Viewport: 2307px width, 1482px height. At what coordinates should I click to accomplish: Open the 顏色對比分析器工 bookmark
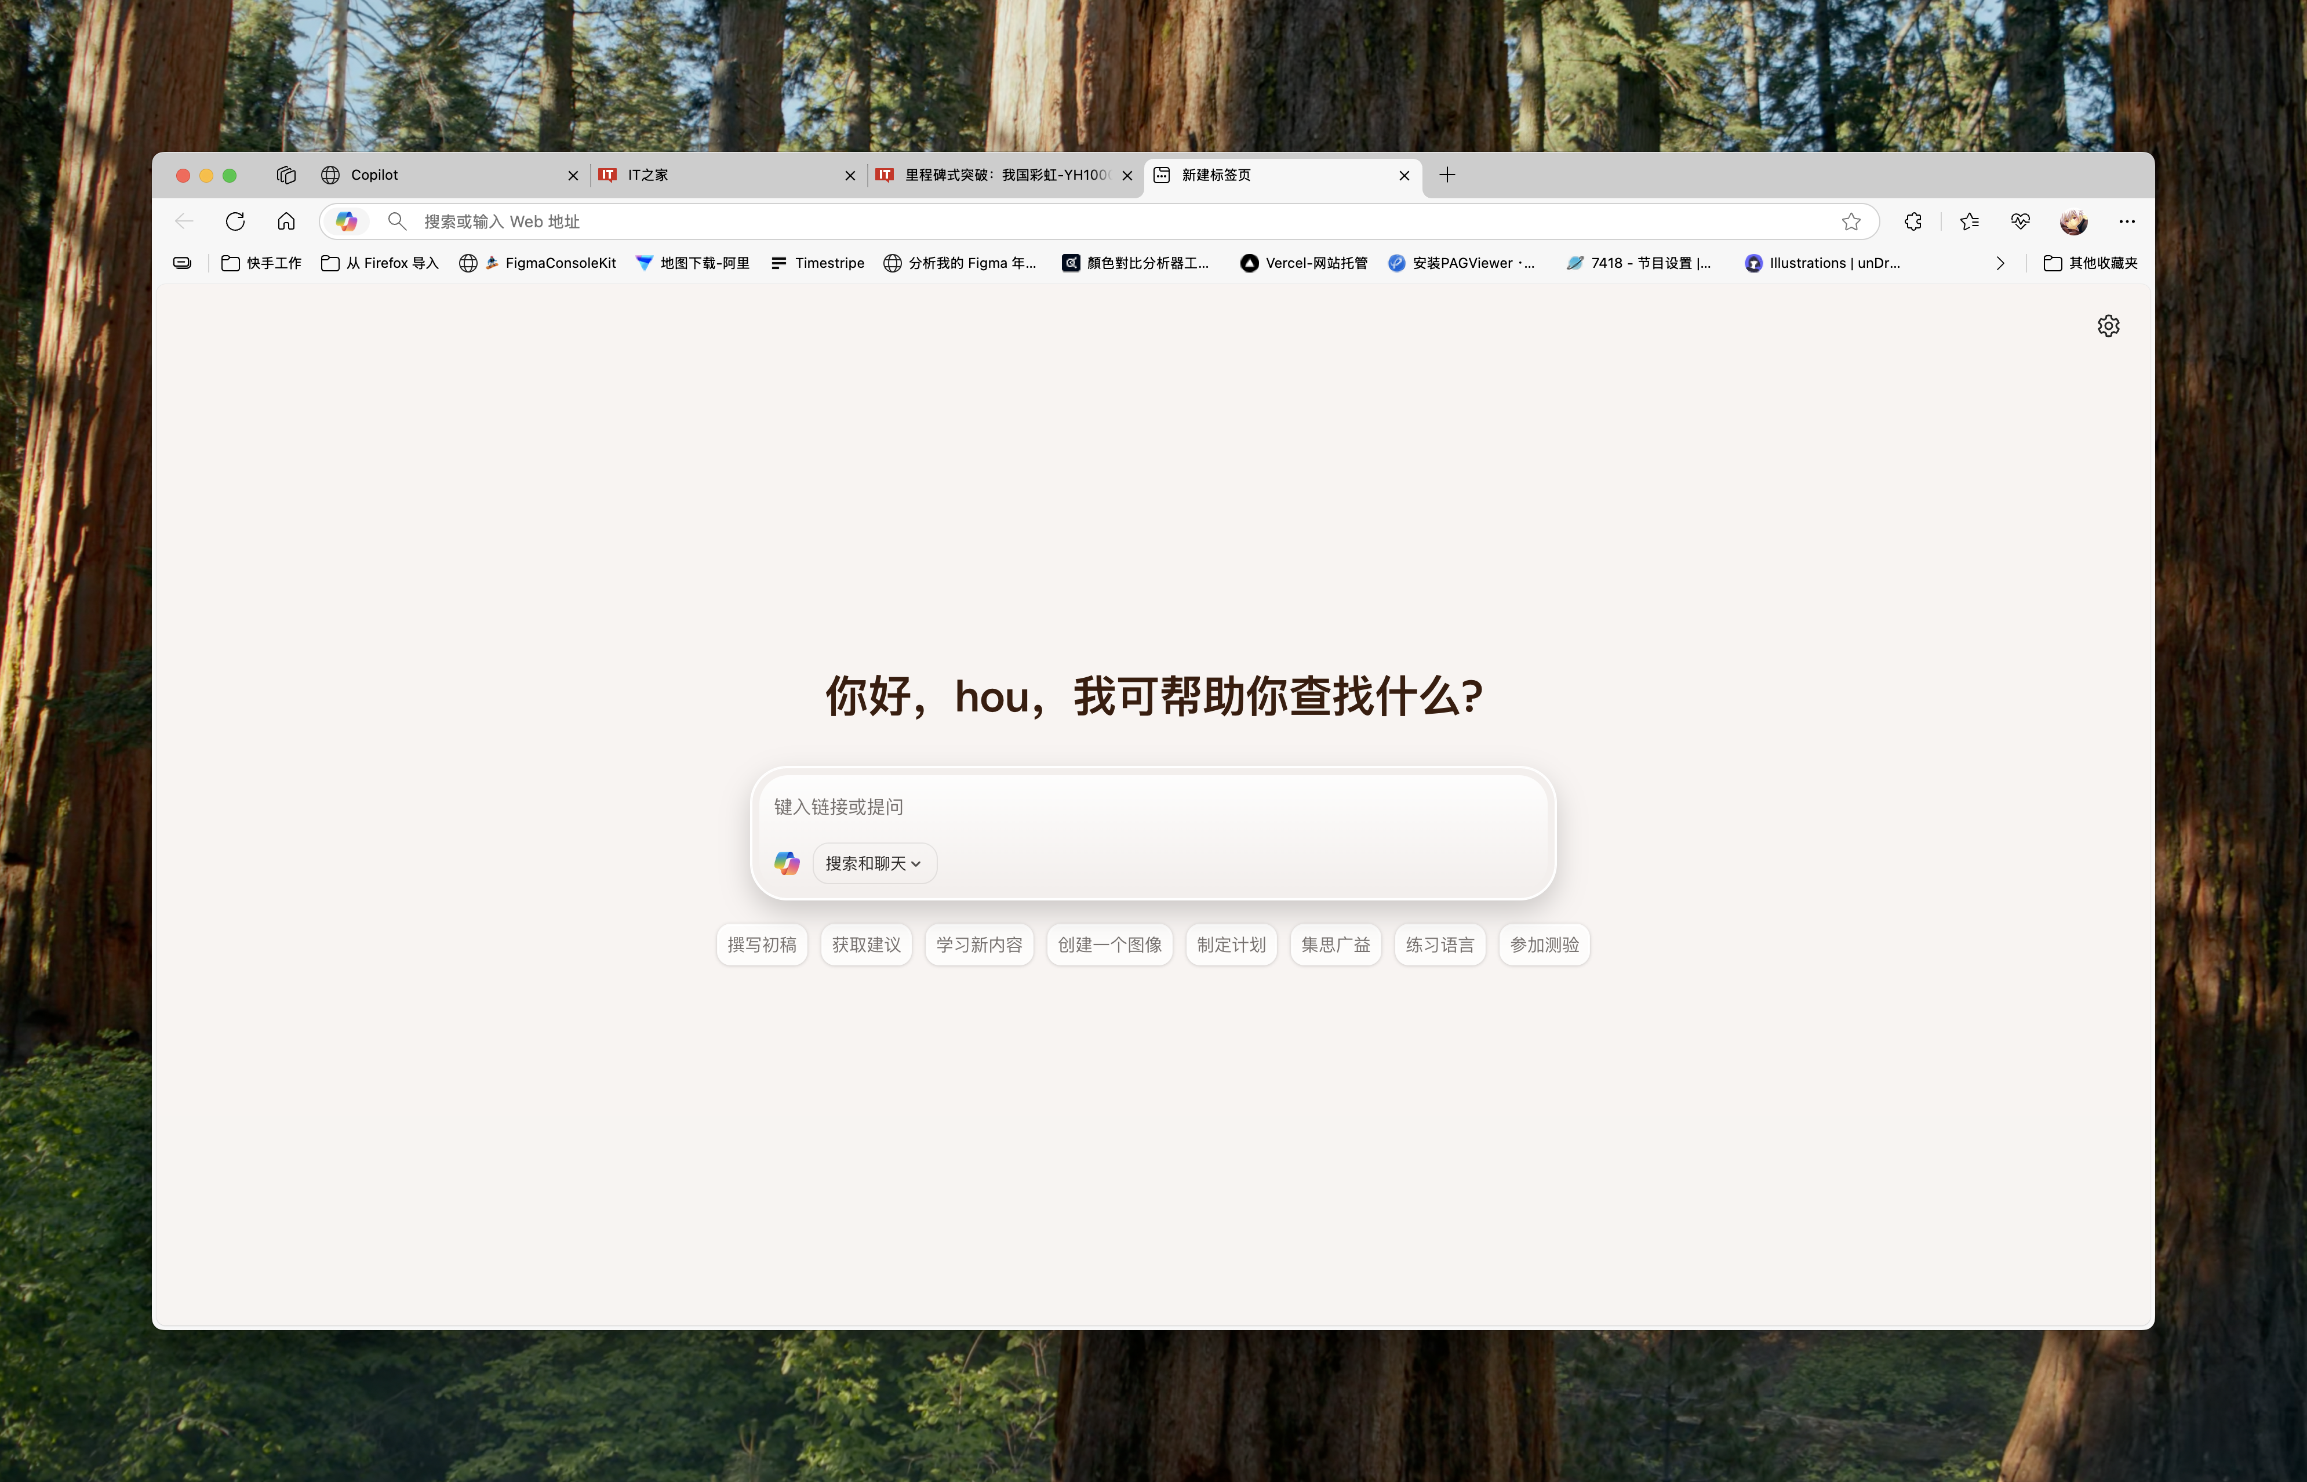[1136, 263]
